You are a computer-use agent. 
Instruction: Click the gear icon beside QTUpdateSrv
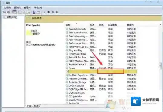point(67,97)
